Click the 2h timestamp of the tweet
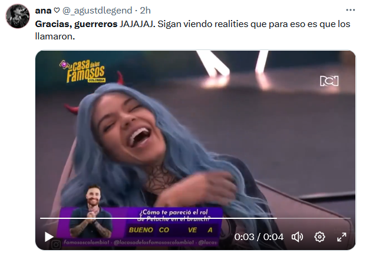Viewport: 366px width, 253px height. (145, 11)
